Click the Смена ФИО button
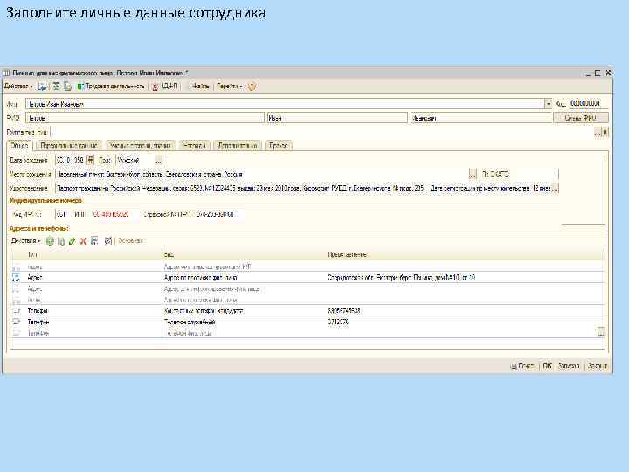629x472 pixels. pyautogui.click(x=580, y=118)
